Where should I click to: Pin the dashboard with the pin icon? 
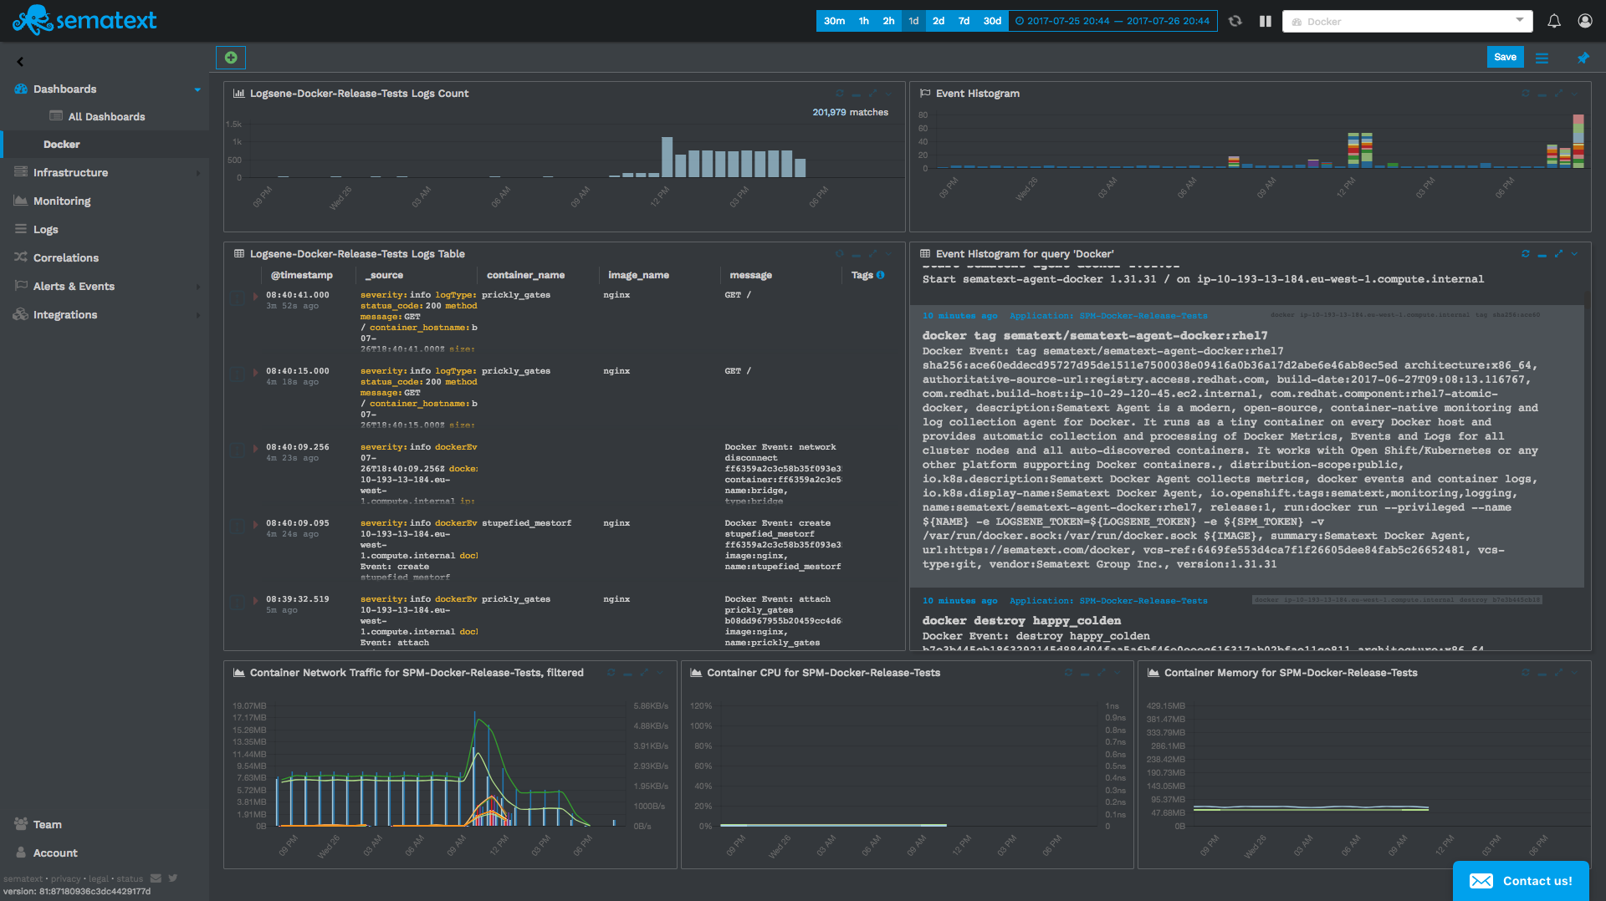point(1583,58)
